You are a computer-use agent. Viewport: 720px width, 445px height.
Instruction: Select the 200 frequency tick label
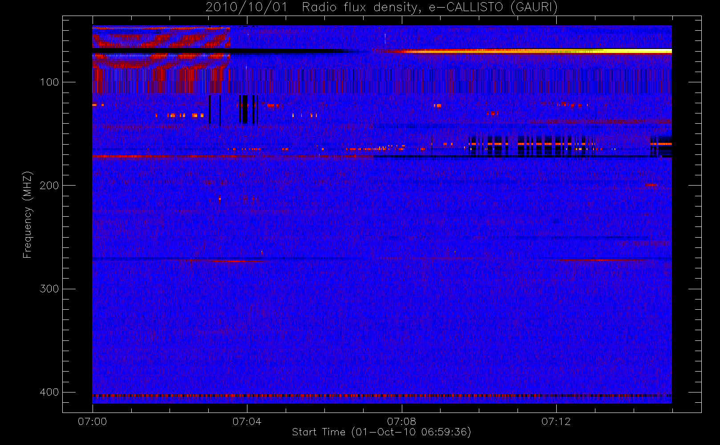click(x=49, y=185)
